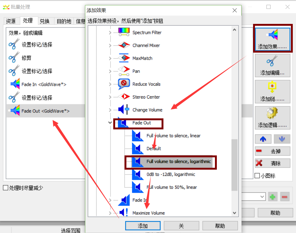This screenshot has height=233, width=296.
Task: Move the item up with blue up arrow
Action: 263,139
